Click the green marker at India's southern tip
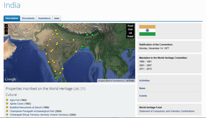Image resolution: width=206 pixels, height=118 pixels. coord(56,78)
